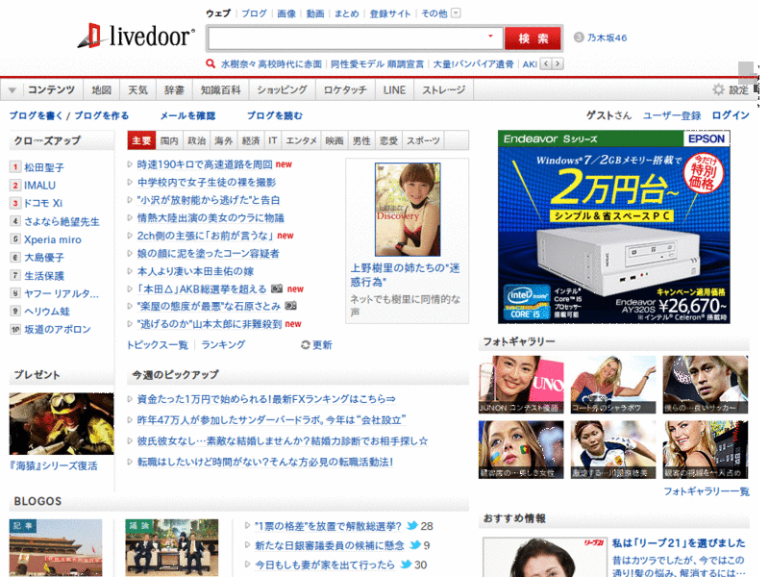Viewport: 769px width, 577px height.
Task: Expand the コンテンツ menu triangle
Action: coord(12,90)
